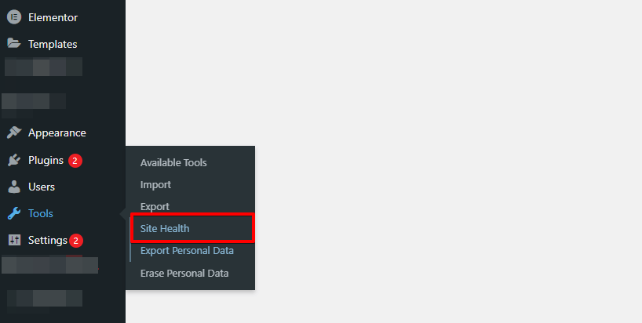Screen dimensions: 642x323
Task: Open the Export Personal Data page
Action: point(187,251)
